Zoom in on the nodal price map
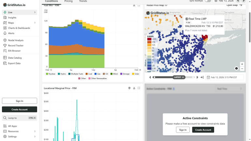This screenshot has height=141, width=251. (x=242, y=64)
